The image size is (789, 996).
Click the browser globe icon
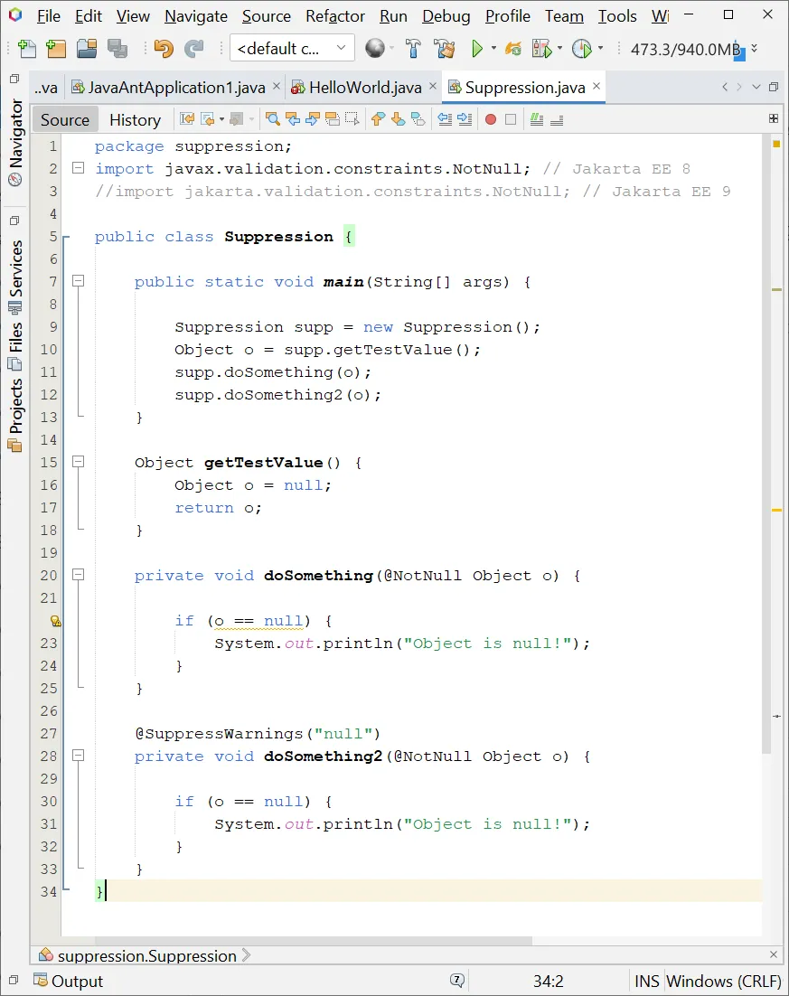pyautogui.click(x=375, y=48)
